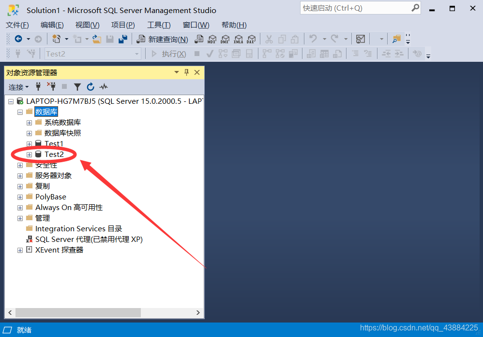Apply a filter in Object Explorer
The height and width of the screenshot is (337, 483).
pos(77,86)
